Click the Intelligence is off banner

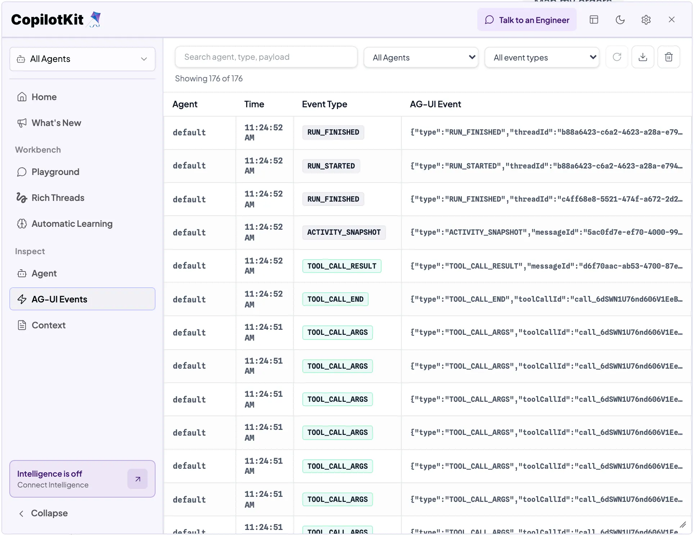click(82, 479)
